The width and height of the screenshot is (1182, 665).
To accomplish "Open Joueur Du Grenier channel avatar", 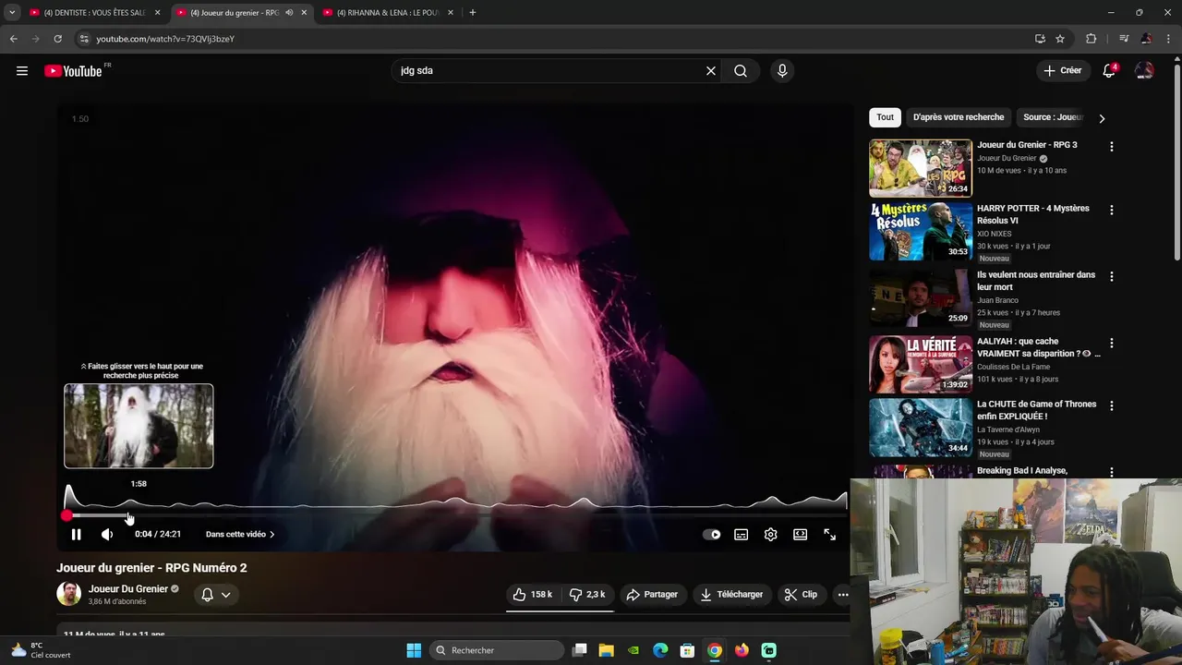I will tap(68, 594).
